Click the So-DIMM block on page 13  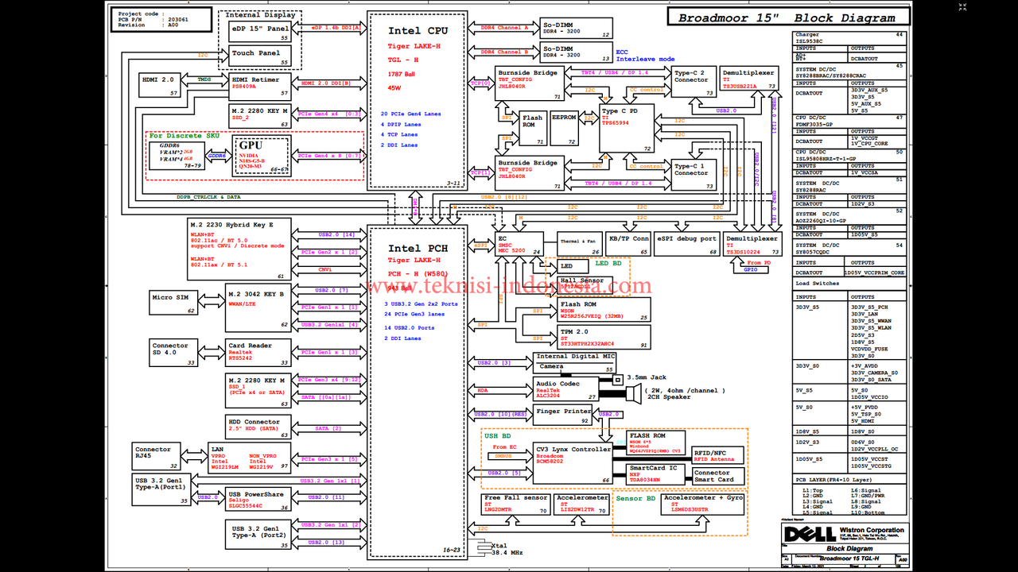(x=577, y=52)
